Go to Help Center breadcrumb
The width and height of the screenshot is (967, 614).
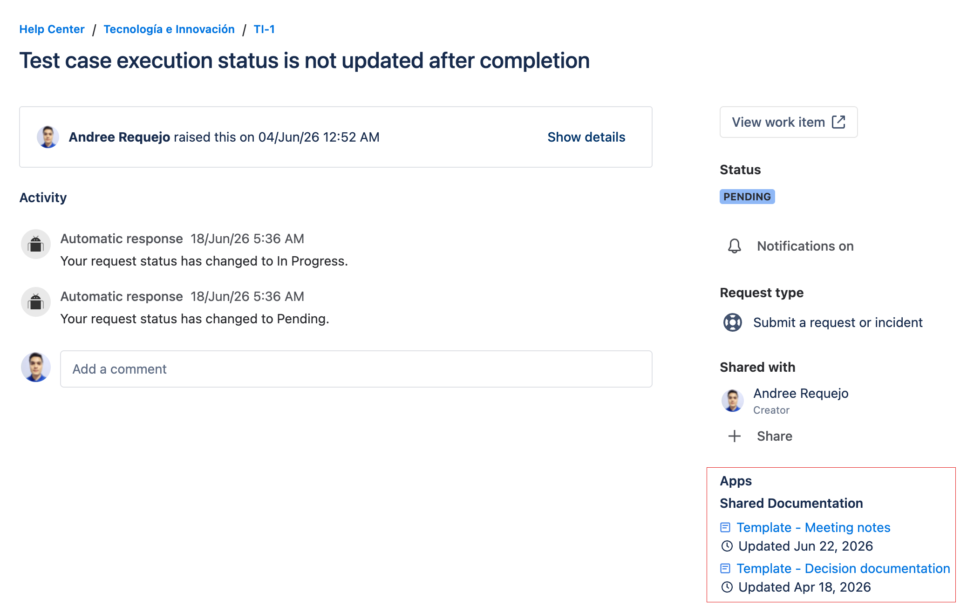52,29
